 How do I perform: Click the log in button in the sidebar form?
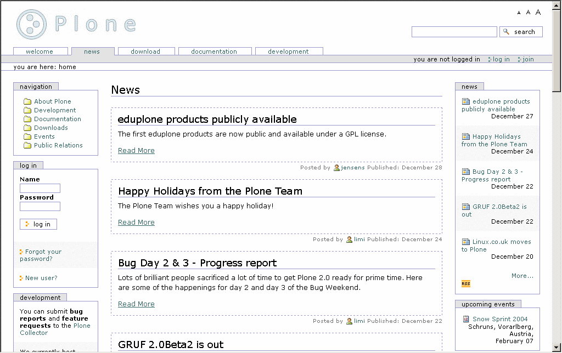click(38, 224)
